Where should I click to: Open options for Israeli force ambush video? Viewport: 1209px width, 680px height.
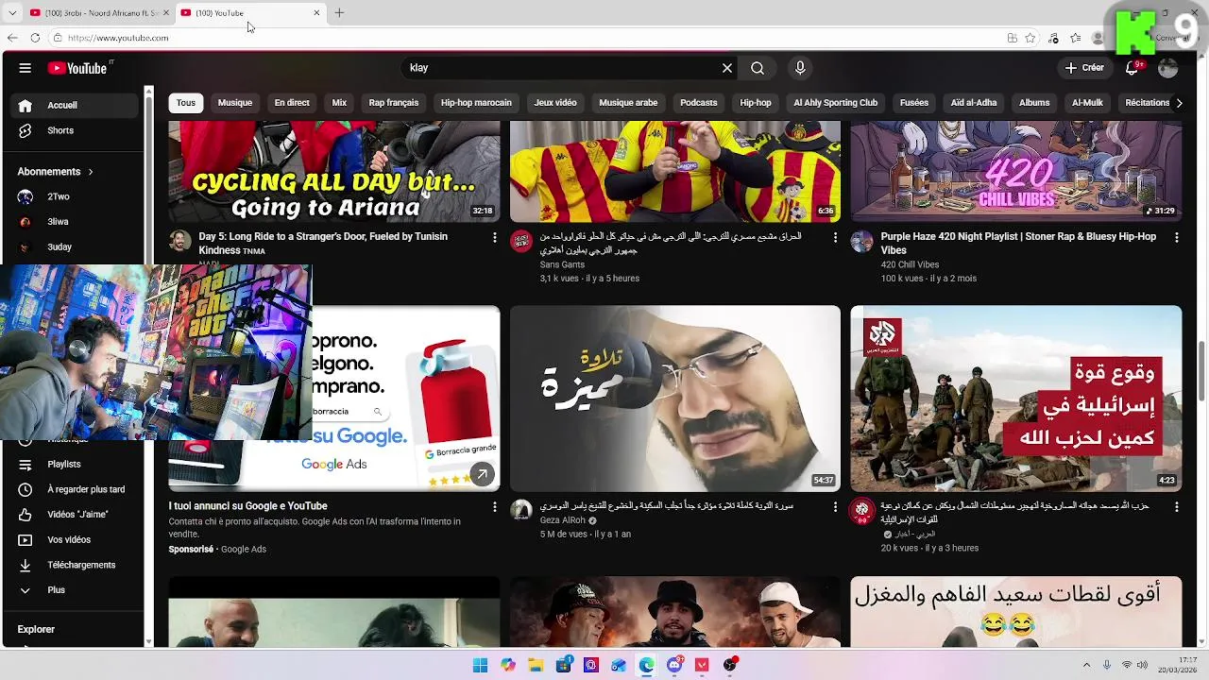coord(1176,507)
